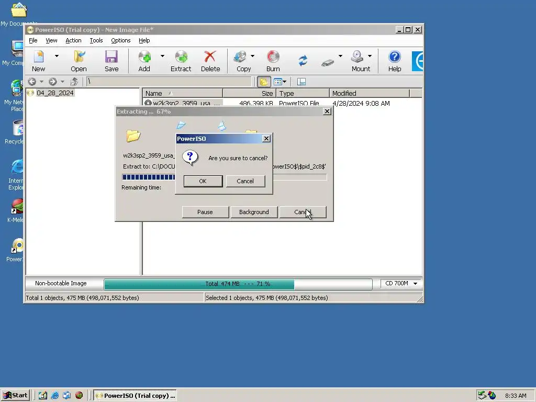Viewport: 536px width, 402px height.
Task: Expand the USB drive dropdown arrow
Action: pyautogui.click(x=340, y=55)
